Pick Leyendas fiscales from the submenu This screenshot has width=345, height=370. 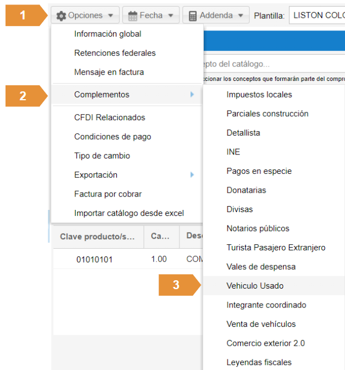pyautogui.click(x=259, y=362)
